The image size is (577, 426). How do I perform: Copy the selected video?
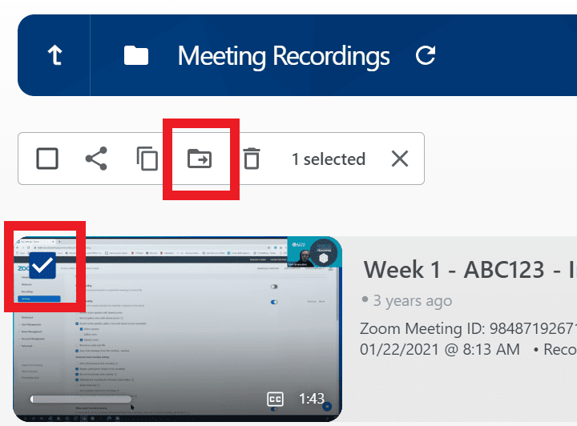tap(147, 159)
